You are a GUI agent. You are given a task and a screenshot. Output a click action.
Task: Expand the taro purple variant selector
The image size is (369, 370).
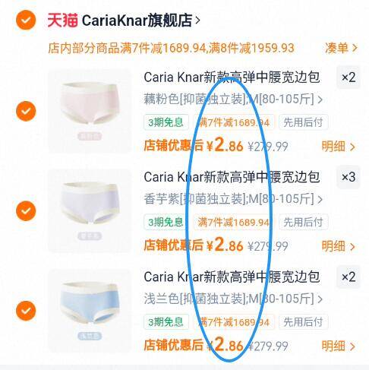233,199
